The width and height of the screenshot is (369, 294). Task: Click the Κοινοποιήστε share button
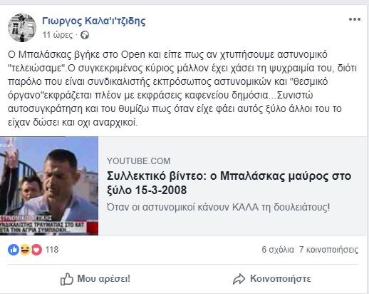(x=271, y=279)
